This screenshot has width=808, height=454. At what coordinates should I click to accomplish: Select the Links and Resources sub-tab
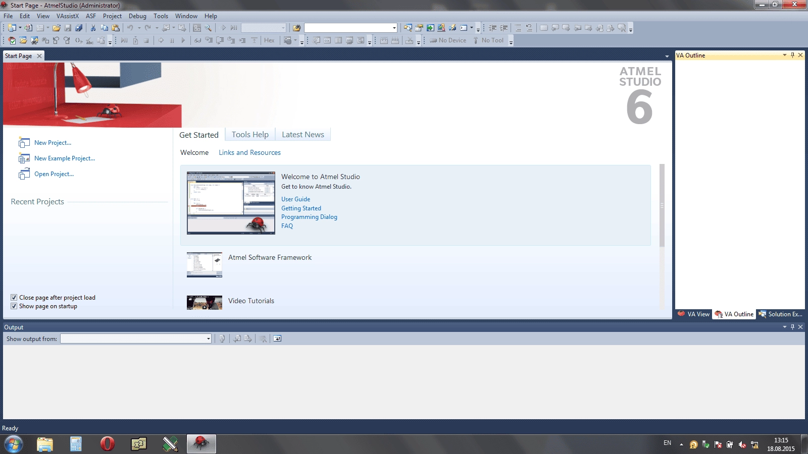coord(249,152)
